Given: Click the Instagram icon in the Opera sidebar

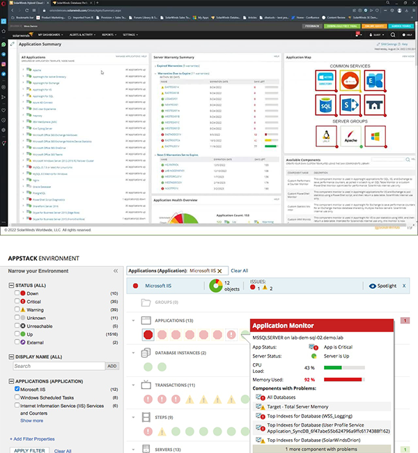Looking at the screenshot, I should point(3,64).
